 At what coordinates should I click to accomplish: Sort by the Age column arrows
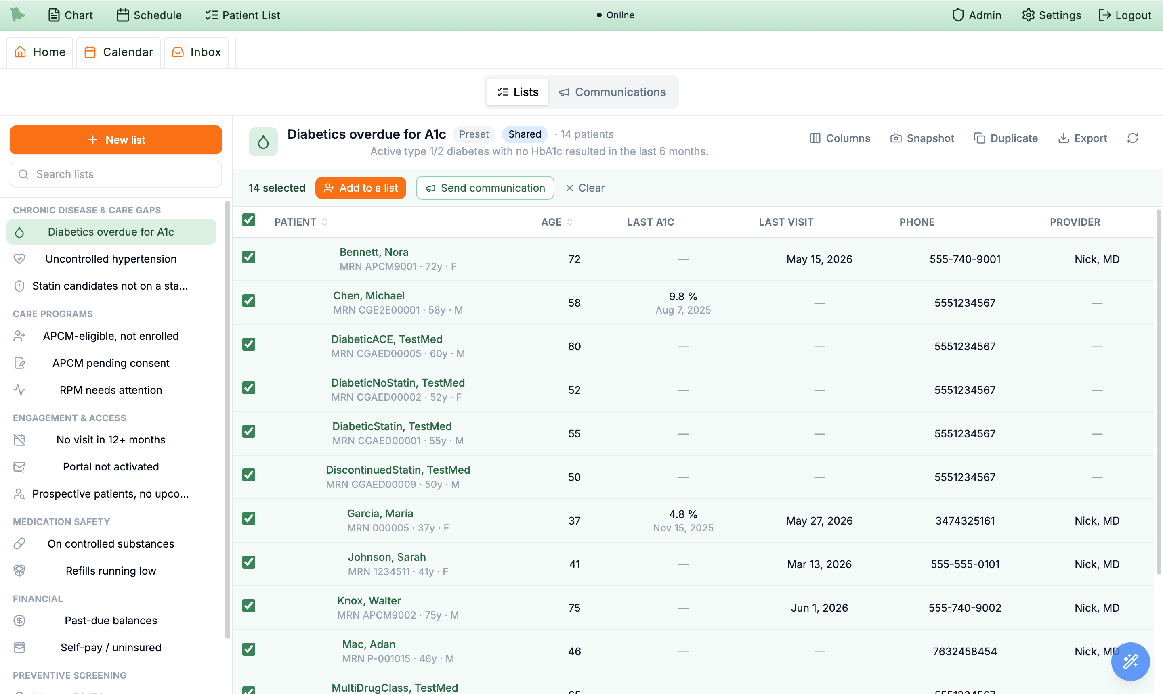click(x=569, y=222)
